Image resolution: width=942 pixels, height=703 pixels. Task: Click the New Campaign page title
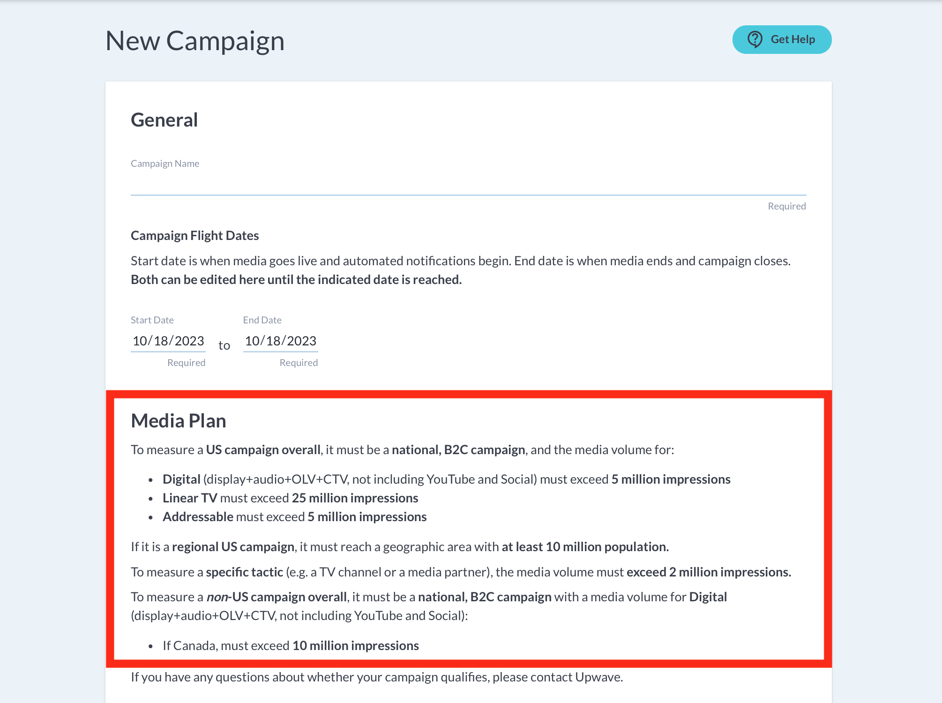[x=195, y=41]
